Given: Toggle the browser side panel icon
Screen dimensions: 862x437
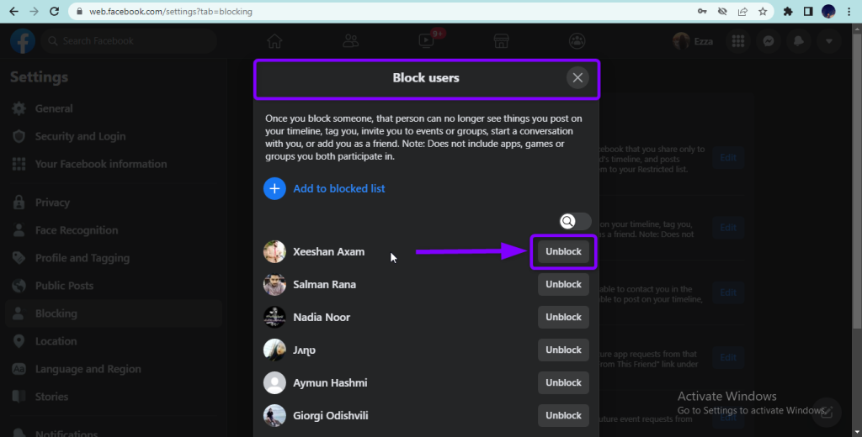Looking at the screenshot, I should coord(808,11).
